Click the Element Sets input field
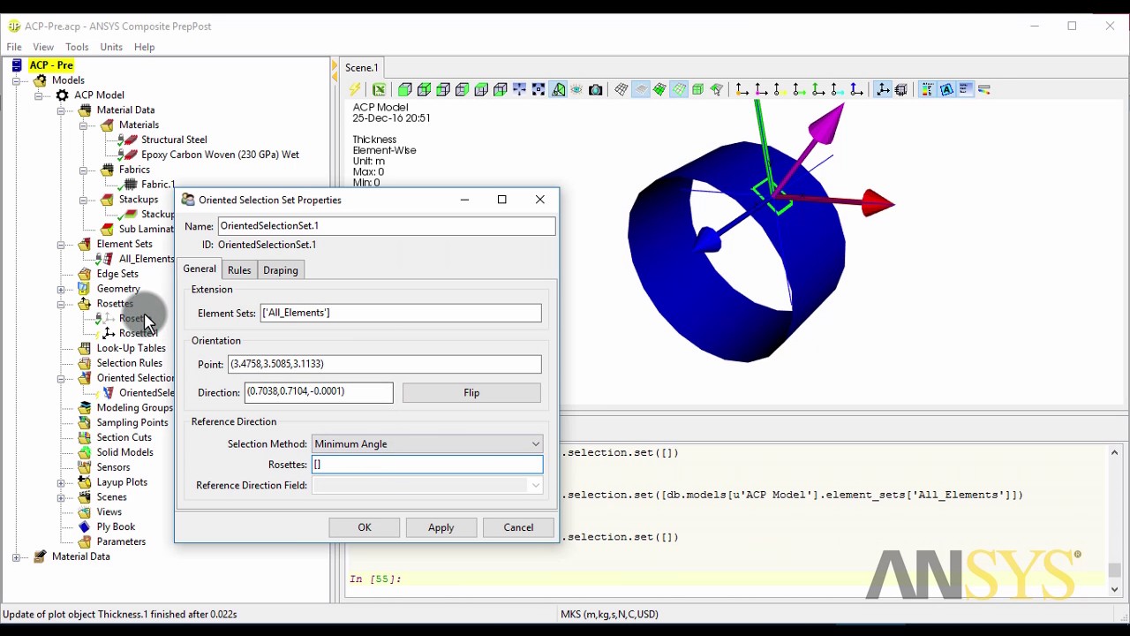 (401, 313)
